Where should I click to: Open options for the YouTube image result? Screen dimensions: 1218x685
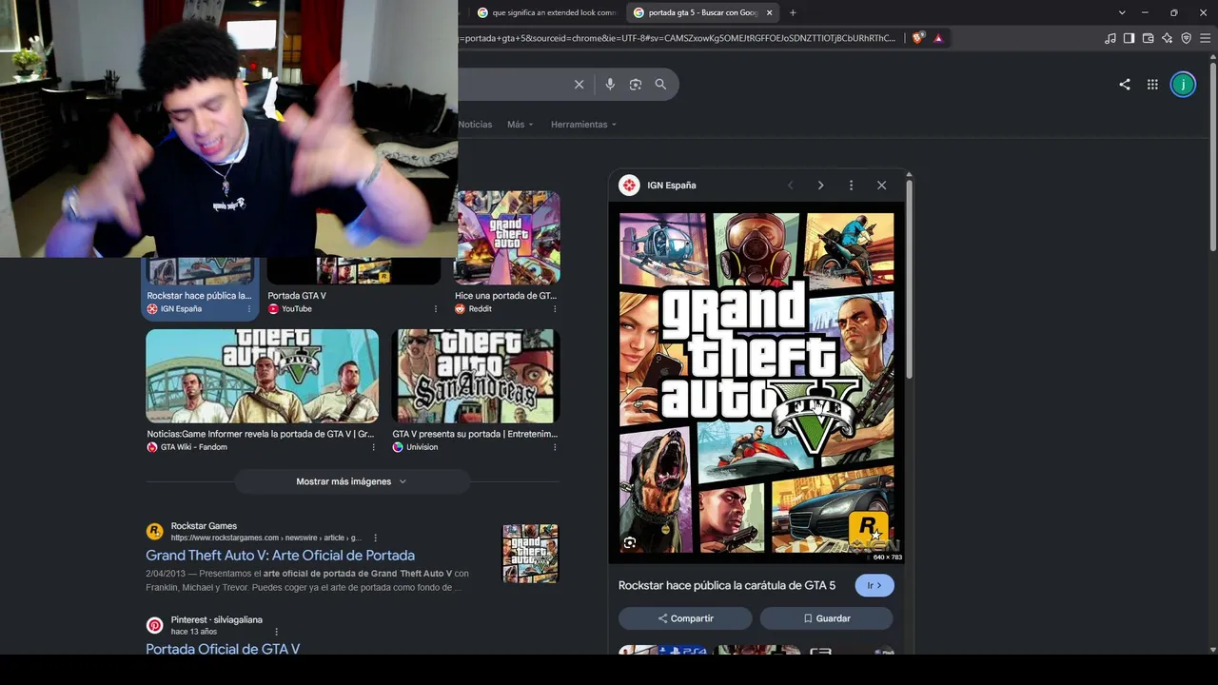(436, 309)
